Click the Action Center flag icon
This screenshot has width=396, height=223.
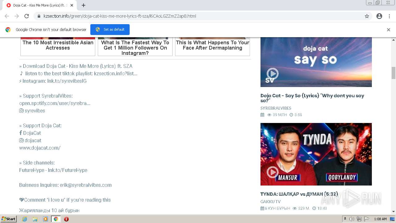[x=366, y=219]
